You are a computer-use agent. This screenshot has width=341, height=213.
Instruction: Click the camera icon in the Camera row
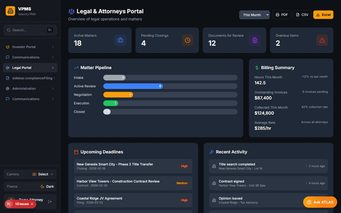[x=34, y=174]
